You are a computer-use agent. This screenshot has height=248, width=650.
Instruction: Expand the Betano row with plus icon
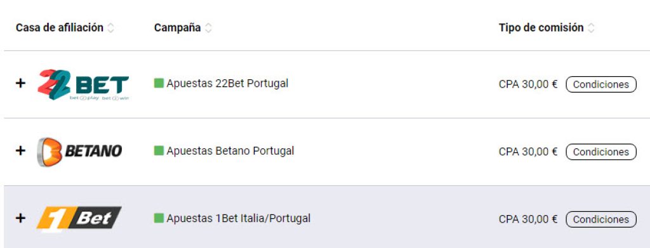20,151
